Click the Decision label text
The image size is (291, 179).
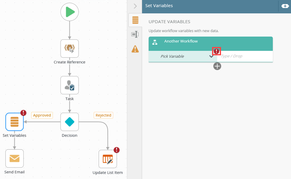point(70,136)
